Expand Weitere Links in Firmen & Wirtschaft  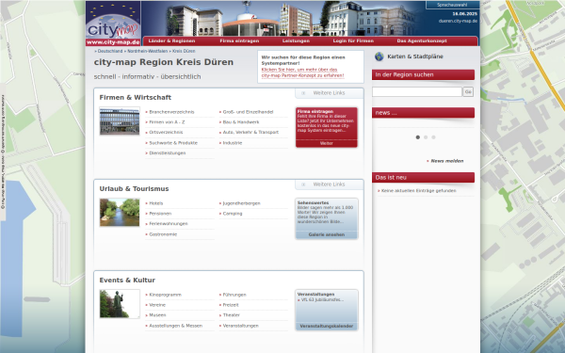pyautogui.click(x=330, y=93)
